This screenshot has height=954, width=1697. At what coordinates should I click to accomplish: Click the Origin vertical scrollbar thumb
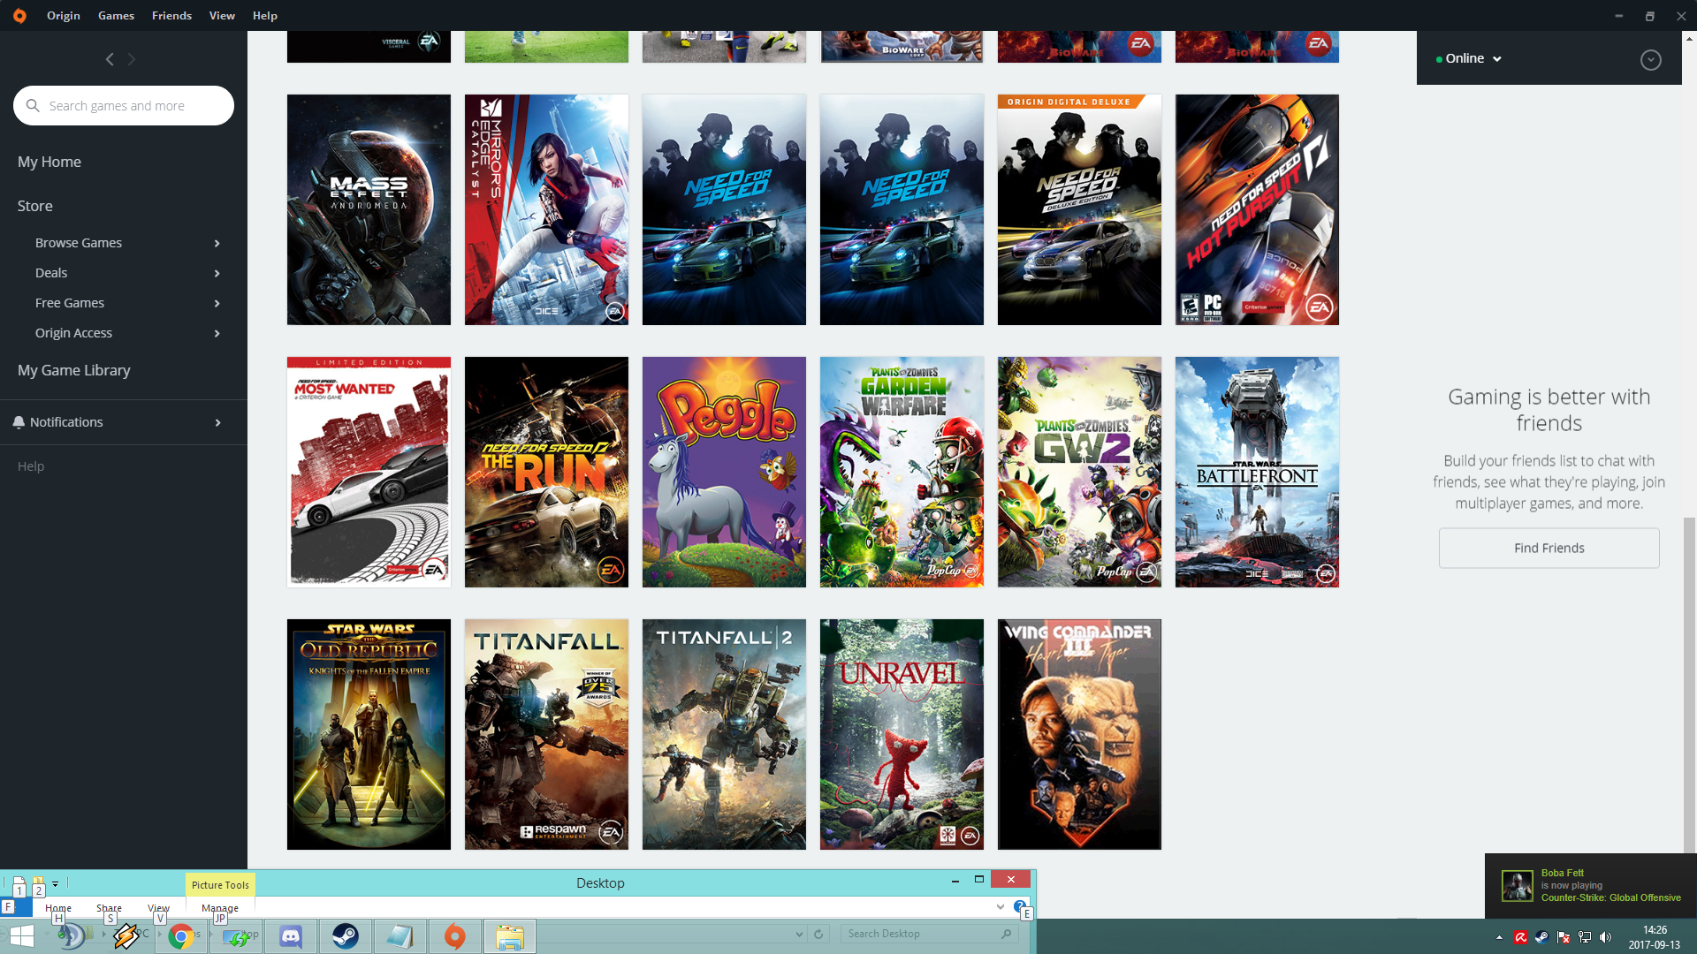tap(1689, 685)
